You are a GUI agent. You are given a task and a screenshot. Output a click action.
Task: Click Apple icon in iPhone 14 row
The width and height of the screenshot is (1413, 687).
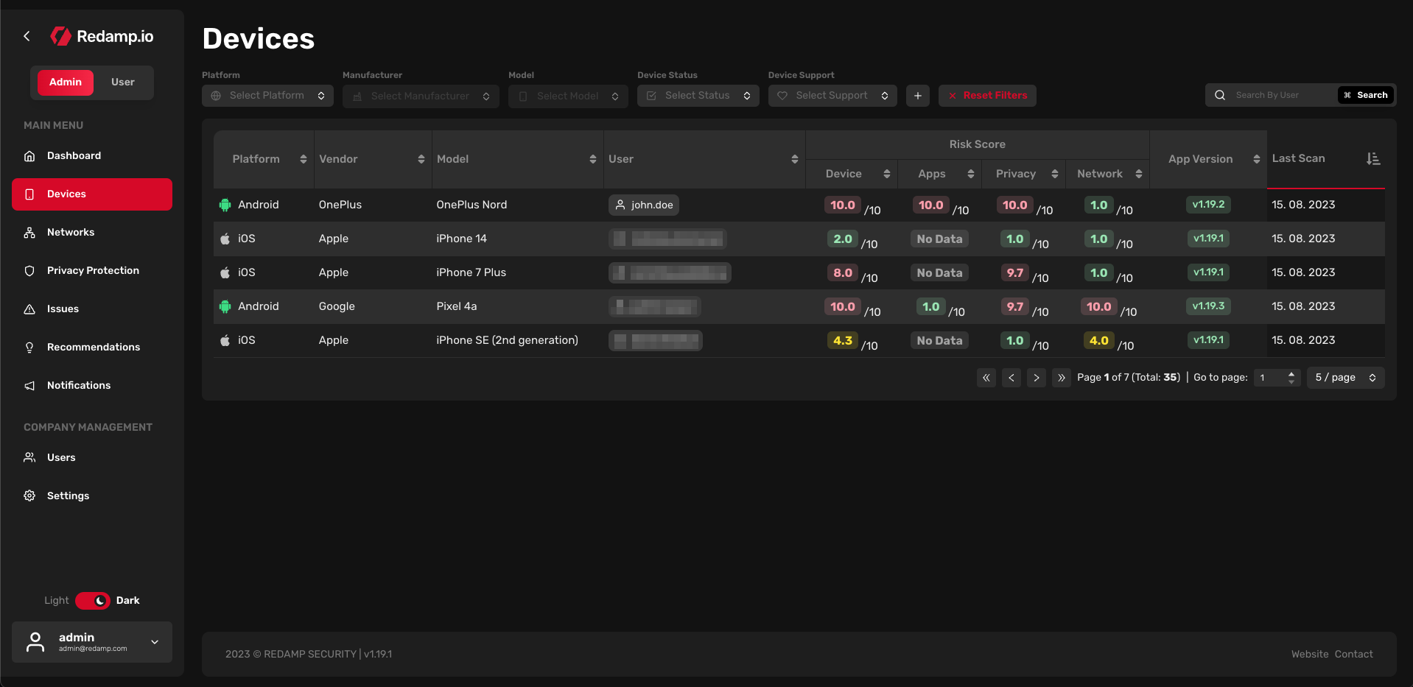225,239
